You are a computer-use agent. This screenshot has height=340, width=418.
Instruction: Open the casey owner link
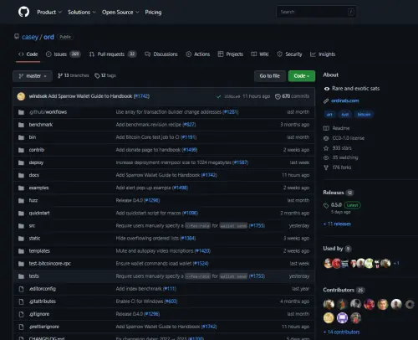[30, 37]
